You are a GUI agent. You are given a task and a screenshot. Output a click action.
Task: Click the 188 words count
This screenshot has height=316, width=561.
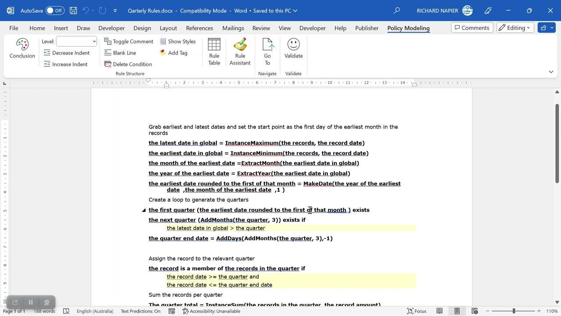[44, 311]
